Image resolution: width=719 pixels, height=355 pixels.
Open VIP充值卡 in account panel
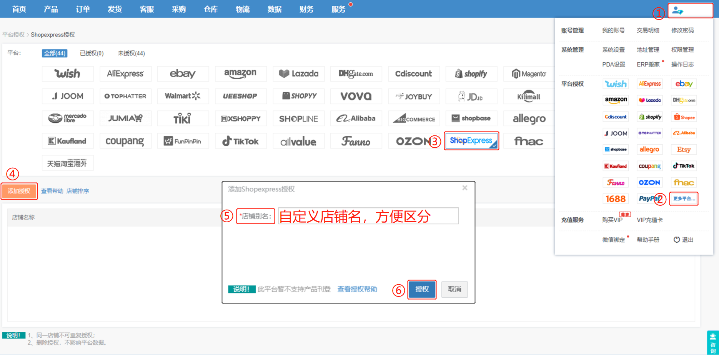tap(650, 220)
